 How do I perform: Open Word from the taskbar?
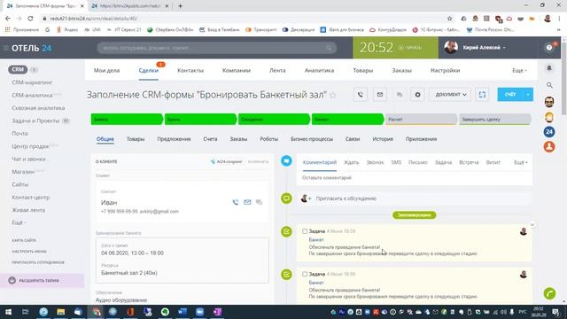(x=183, y=312)
